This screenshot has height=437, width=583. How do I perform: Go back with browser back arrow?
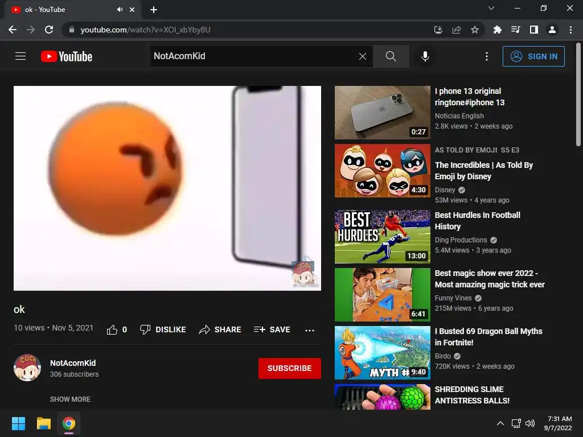point(13,30)
